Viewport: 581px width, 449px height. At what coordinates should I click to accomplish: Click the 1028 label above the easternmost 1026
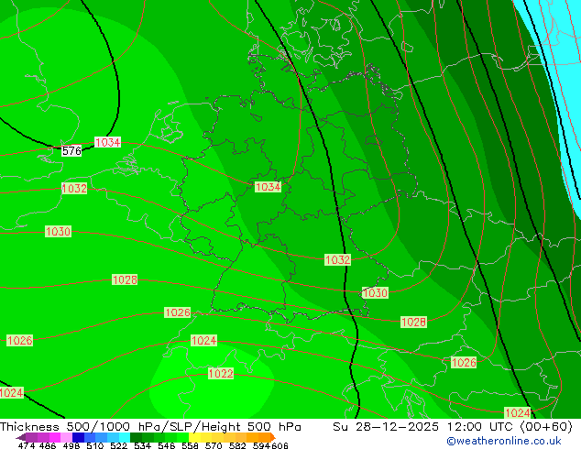413,322
